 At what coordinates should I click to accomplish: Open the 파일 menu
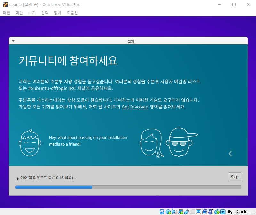(6, 13)
